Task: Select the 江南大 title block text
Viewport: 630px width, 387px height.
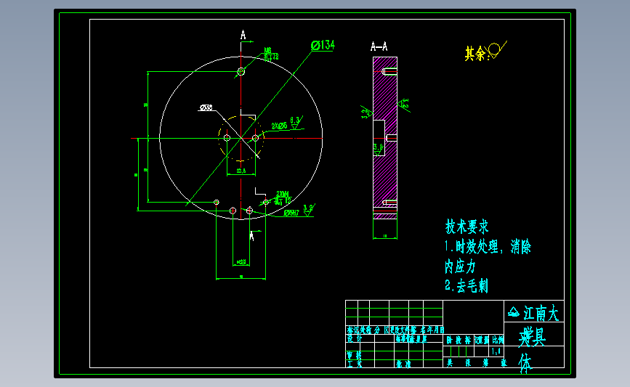Action: click(541, 313)
